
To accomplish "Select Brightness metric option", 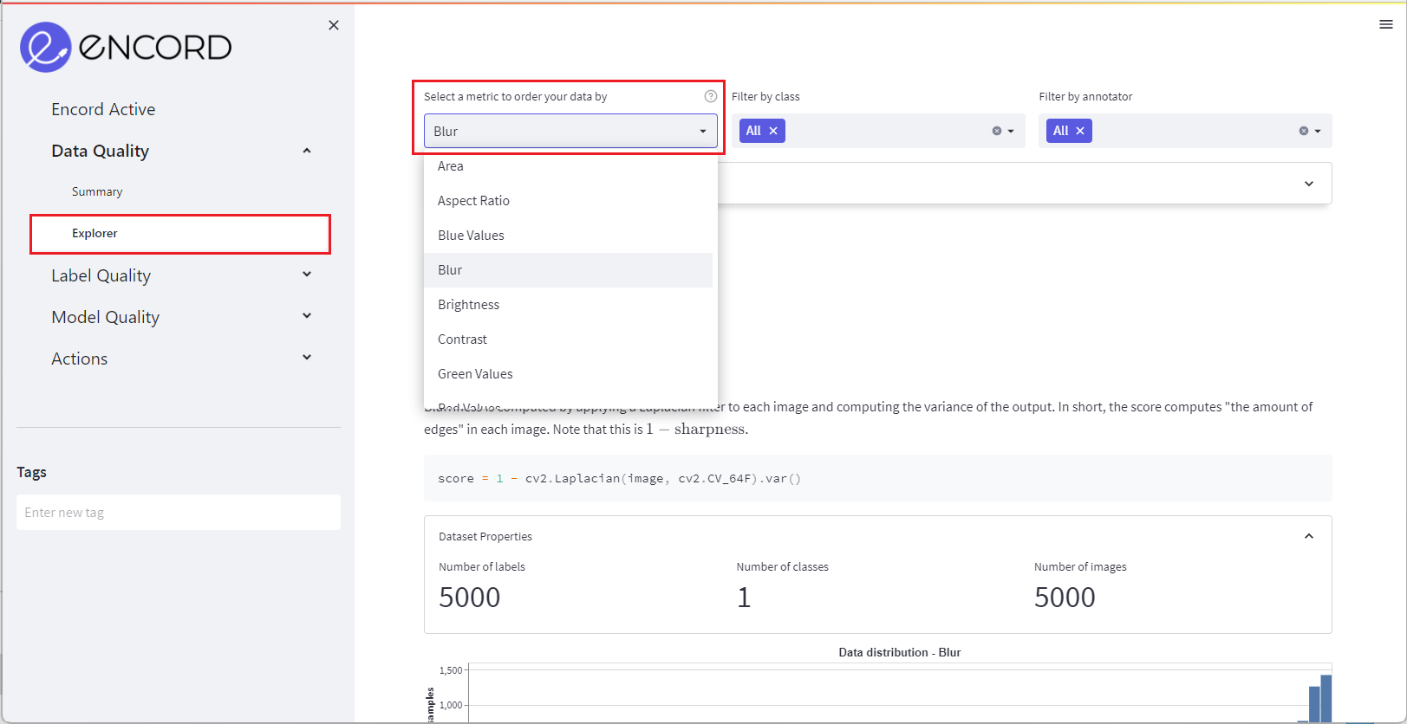I will (x=568, y=305).
